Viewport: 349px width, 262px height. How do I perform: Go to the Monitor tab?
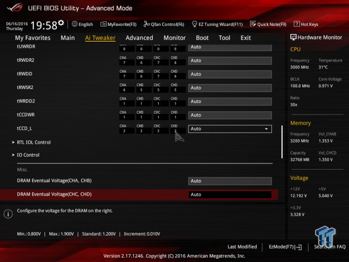click(x=174, y=38)
